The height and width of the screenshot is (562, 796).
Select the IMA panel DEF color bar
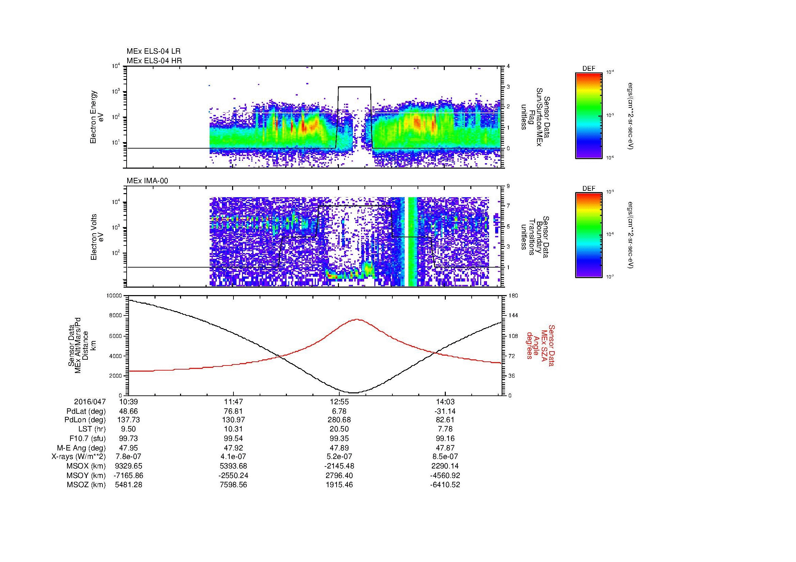point(589,235)
